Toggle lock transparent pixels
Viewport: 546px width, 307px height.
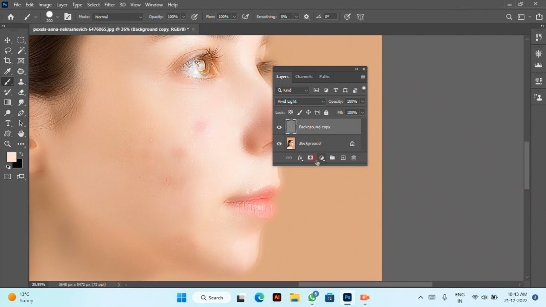(291, 113)
